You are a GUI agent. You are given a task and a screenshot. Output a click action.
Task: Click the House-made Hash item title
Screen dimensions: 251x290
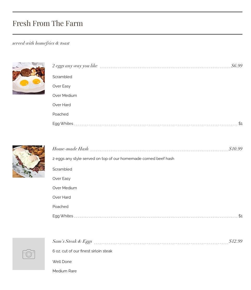tap(70, 149)
